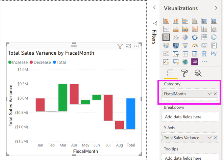Select the multi-row card visual
The width and height of the screenshot is (223, 160).
click(x=214, y=46)
